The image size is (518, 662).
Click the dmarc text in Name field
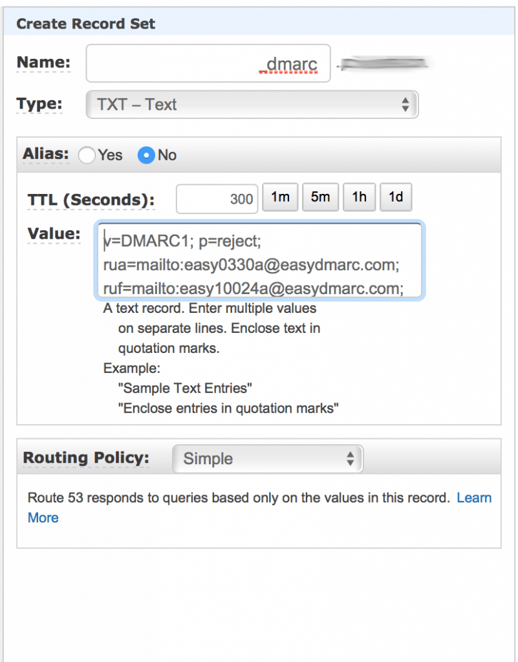coord(292,63)
